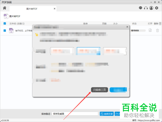Click the delete-all trash icon in header
This screenshot has width=162, height=122.
(x=160, y=23)
